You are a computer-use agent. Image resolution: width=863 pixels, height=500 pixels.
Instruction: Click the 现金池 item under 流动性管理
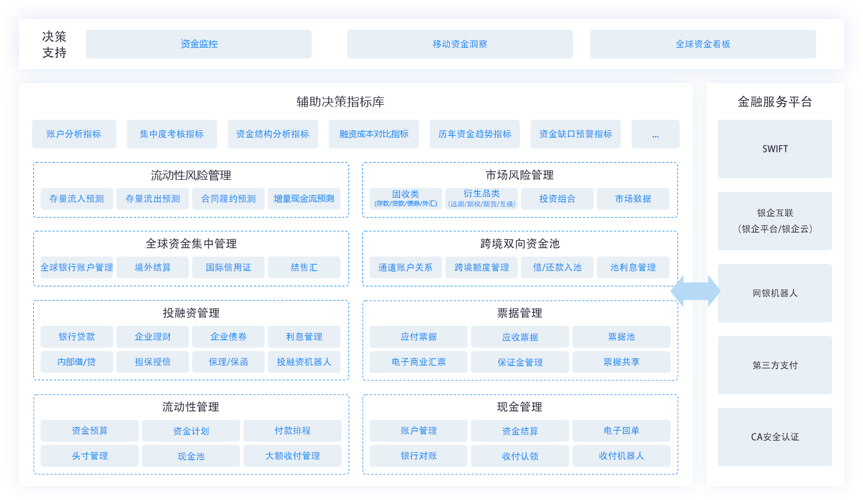[x=191, y=456]
